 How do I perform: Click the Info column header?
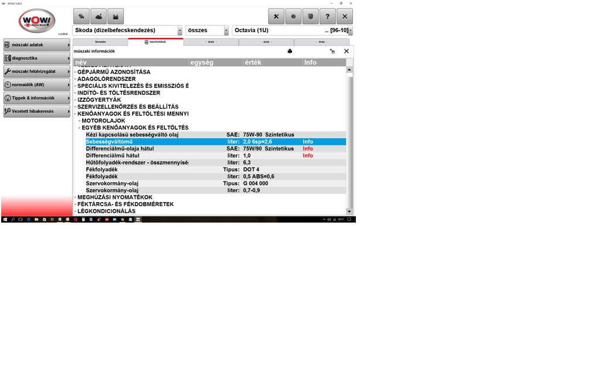[324, 63]
